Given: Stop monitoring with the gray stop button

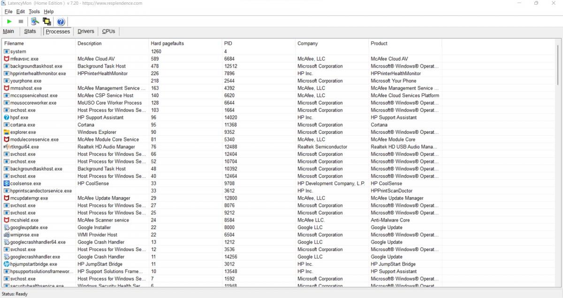Looking at the screenshot, I should tap(21, 22).
